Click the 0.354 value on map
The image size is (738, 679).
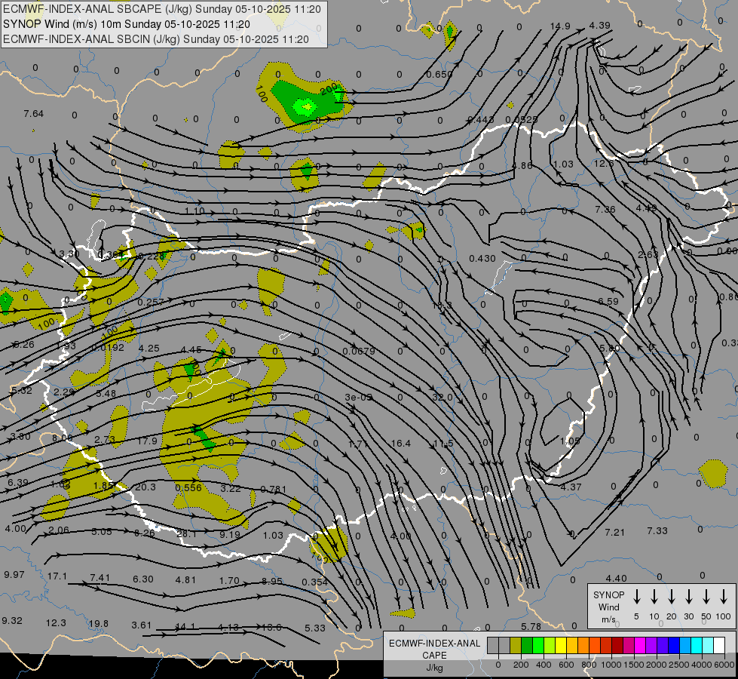pyautogui.click(x=314, y=582)
